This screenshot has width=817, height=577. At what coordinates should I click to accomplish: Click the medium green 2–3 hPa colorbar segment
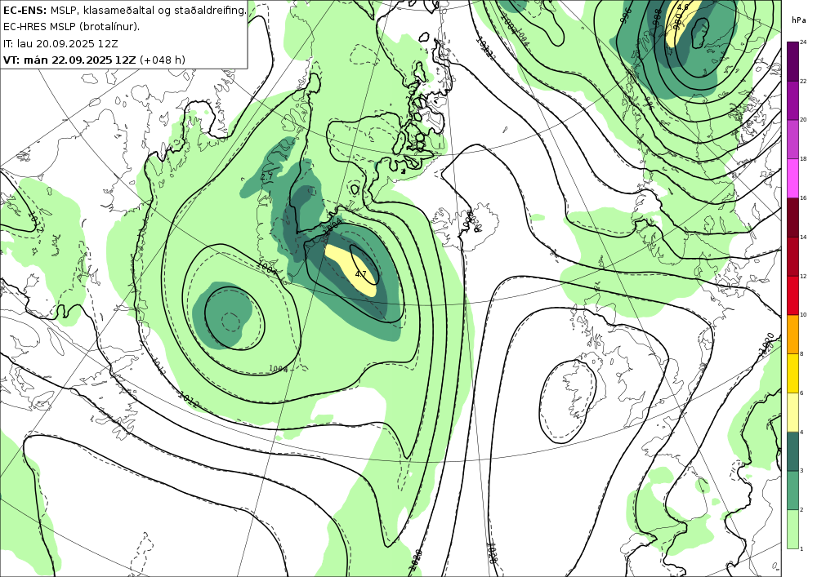(x=792, y=490)
